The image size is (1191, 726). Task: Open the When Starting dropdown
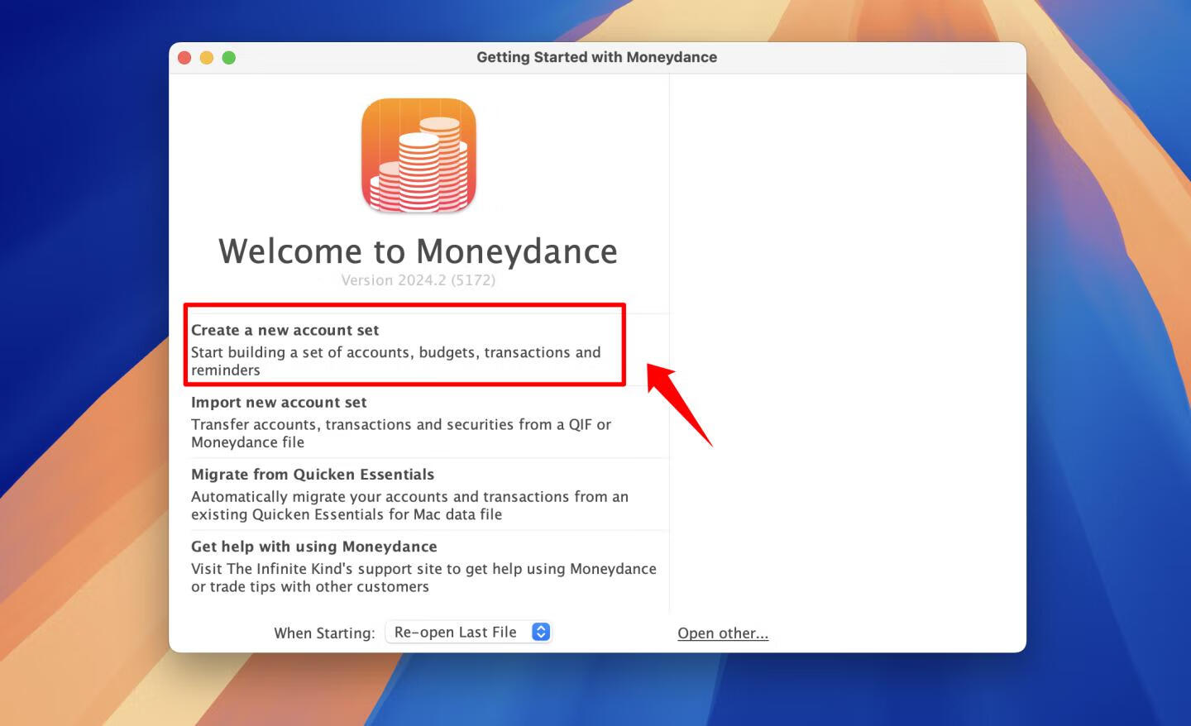[469, 632]
